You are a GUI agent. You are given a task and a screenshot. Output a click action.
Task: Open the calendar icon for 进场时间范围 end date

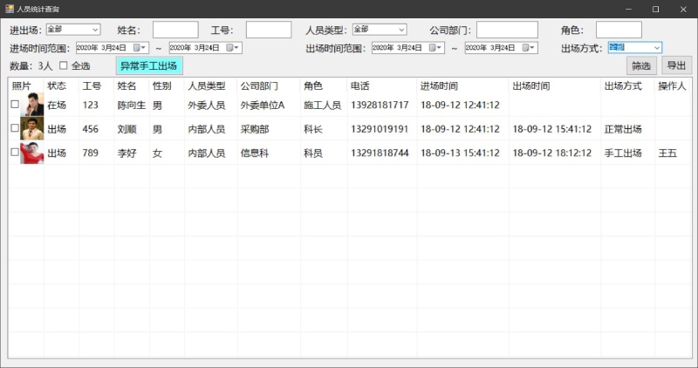coord(230,48)
